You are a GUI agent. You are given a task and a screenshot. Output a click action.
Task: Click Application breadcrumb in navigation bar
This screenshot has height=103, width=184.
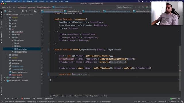(x=22, y=7)
